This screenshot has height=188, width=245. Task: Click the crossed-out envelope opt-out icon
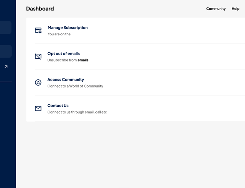pos(38,56)
